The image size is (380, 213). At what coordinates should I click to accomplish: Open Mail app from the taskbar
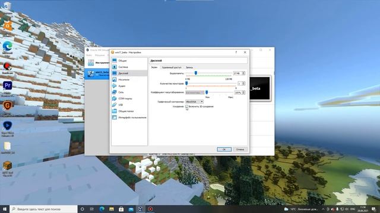tap(131, 209)
